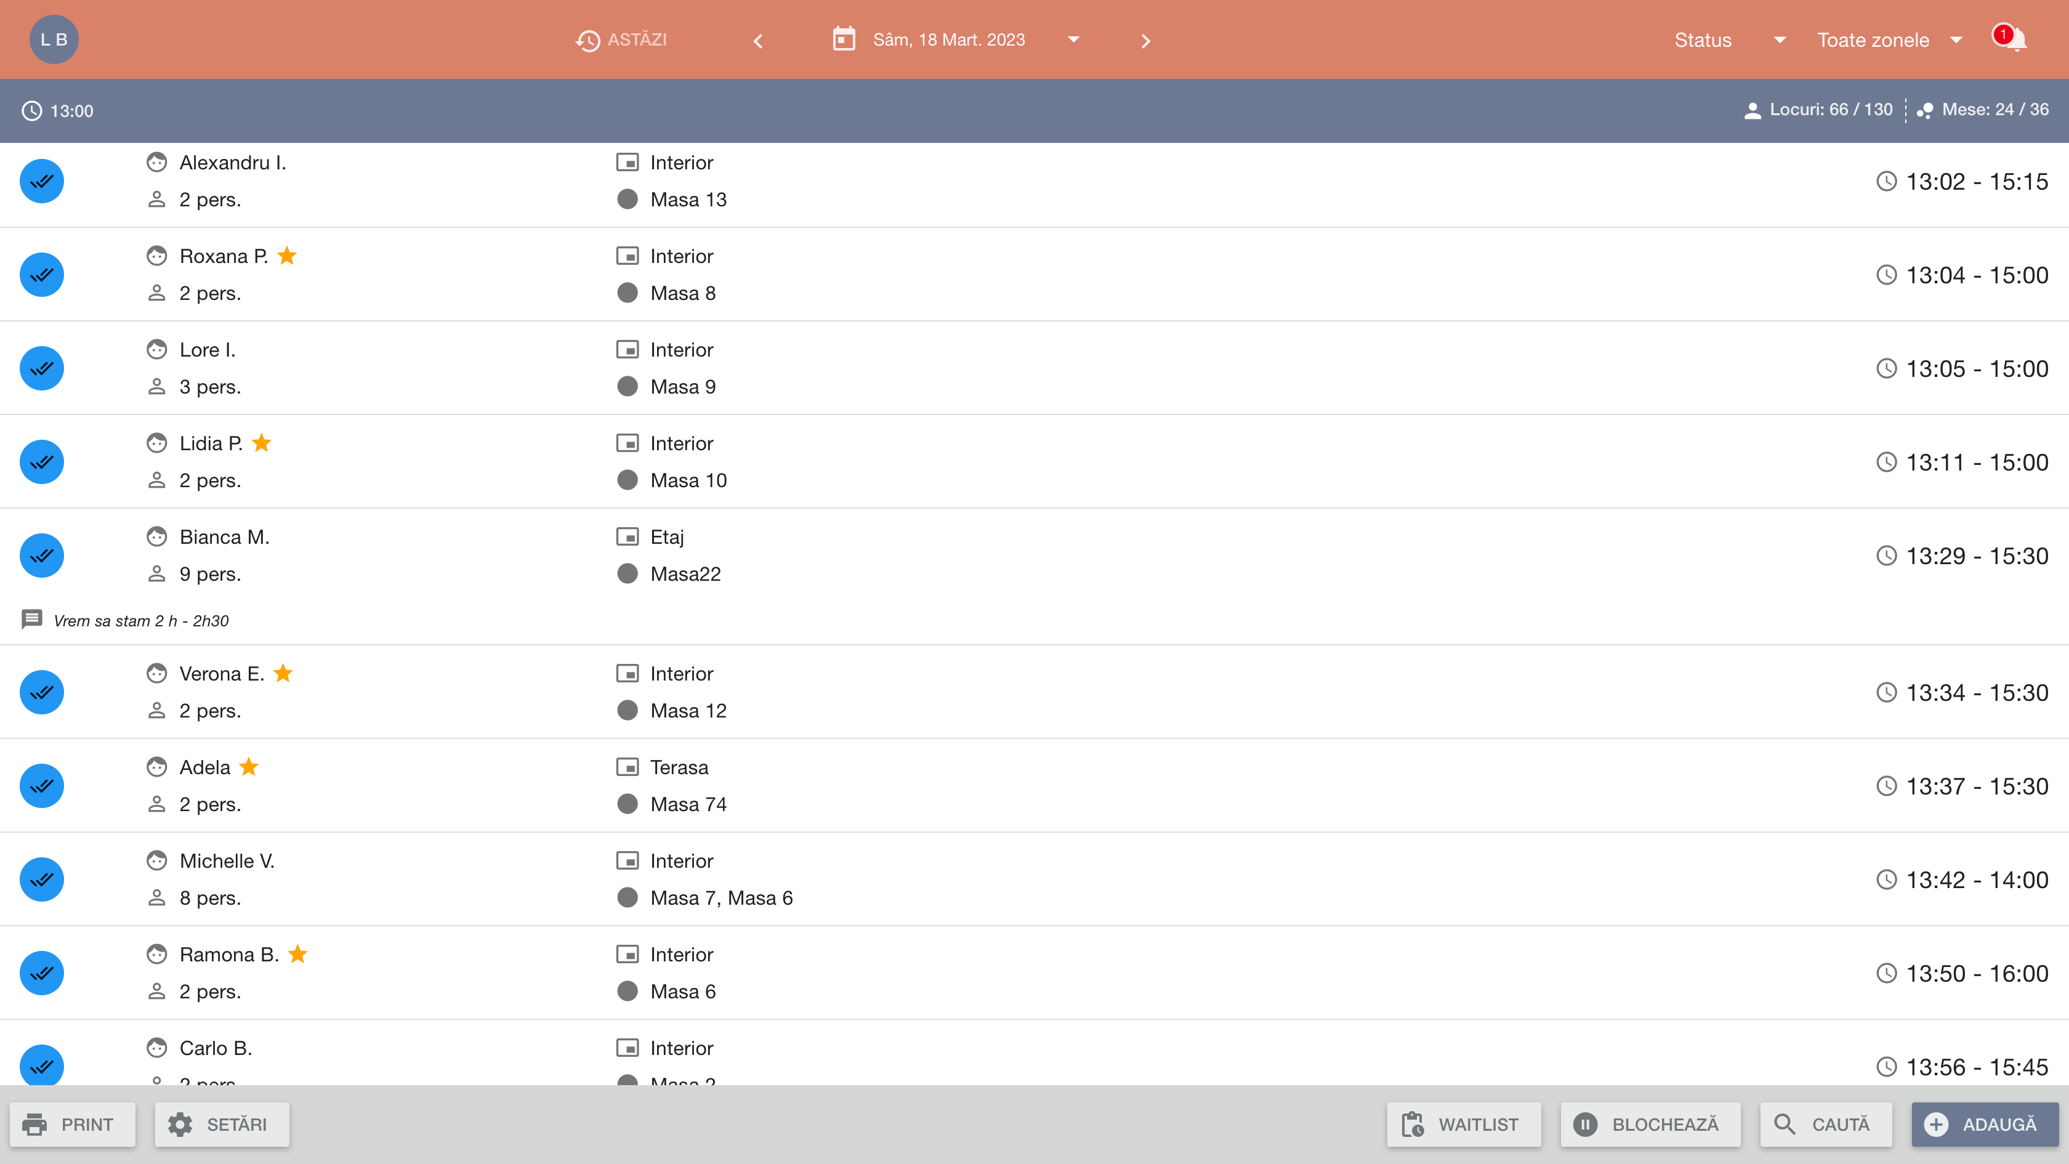Go to the previous day arrow

click(757, 40)
